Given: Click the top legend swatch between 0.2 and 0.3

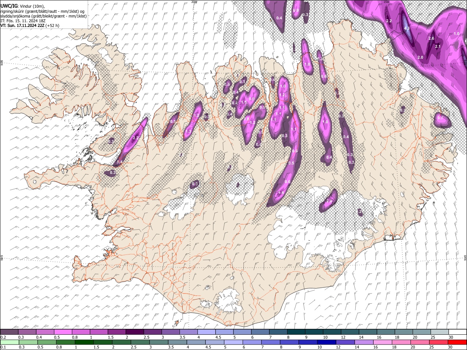Looking at the screenshot, I should click(x=9, y=332).
